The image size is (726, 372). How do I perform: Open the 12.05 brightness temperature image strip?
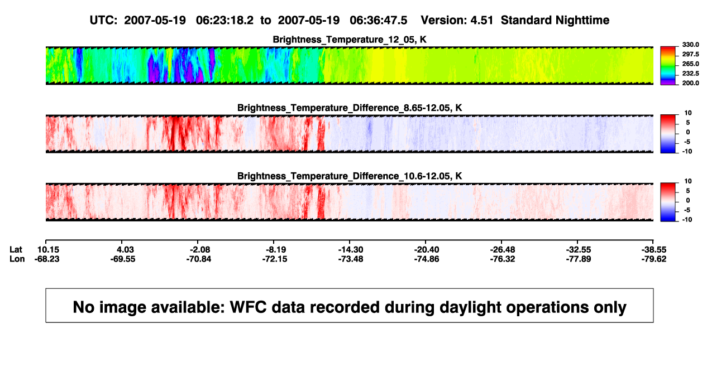(x=350, y=66)
